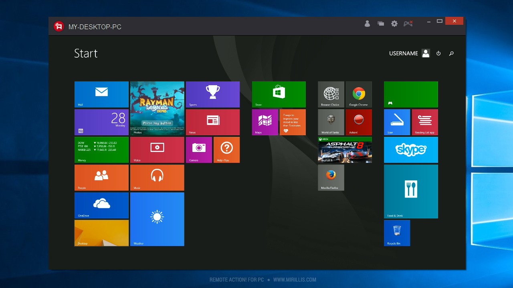Toggle the gamepad icon with red X
The width and height of the screenshot is (513, 288).
coord(408,24)
